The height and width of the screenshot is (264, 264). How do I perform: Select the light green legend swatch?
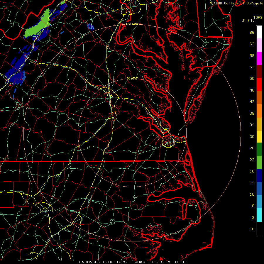[259, 163]
